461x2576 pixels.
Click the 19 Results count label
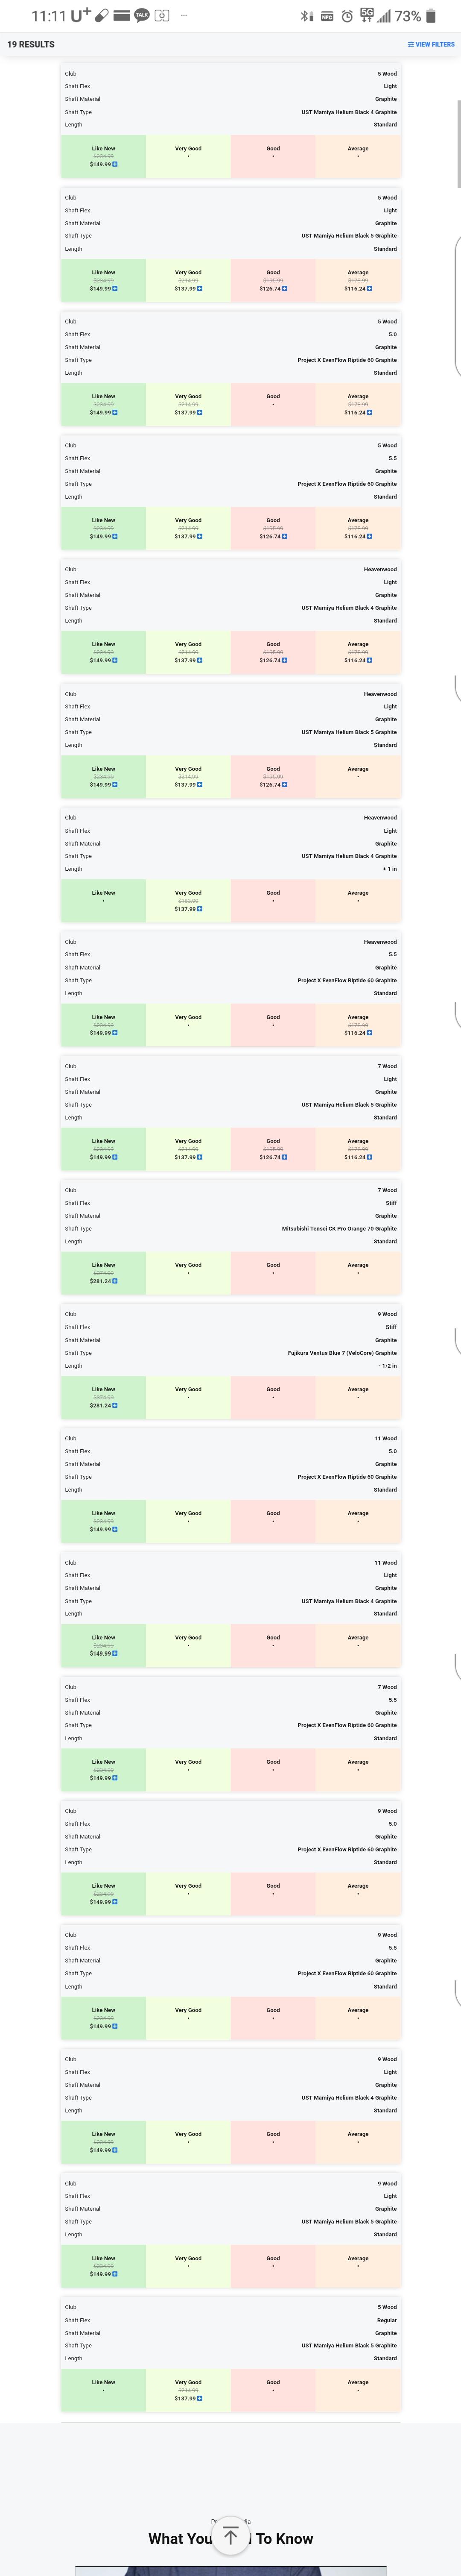click(31, 44)
